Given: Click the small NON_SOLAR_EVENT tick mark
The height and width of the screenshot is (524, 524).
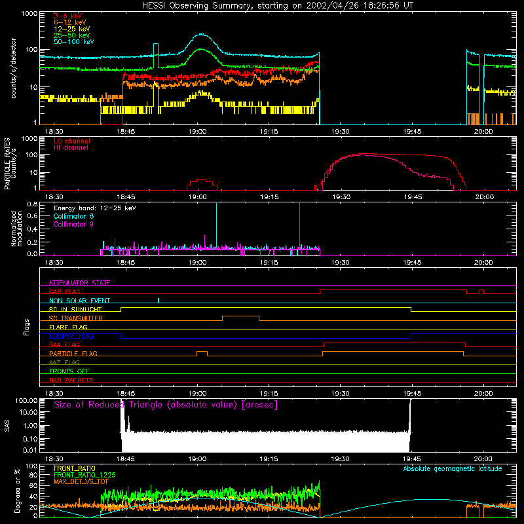Looking at the screenshot, I should point(159,300).
